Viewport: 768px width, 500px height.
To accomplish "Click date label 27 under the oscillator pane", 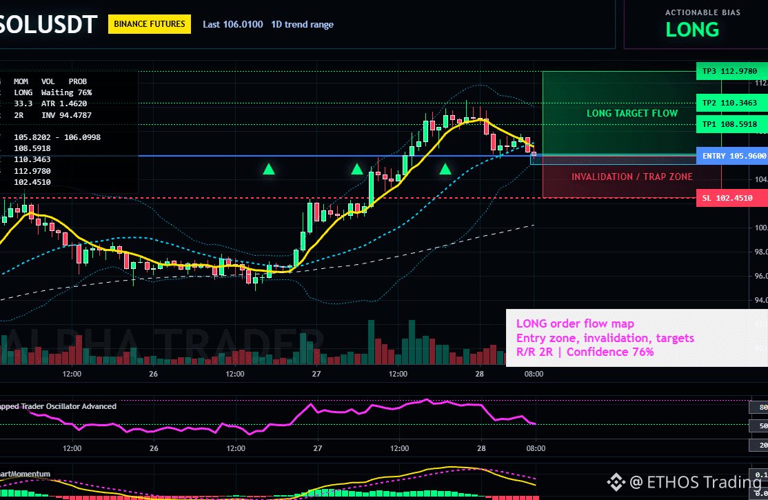I will pyautogui.click(x=318, y=448).
